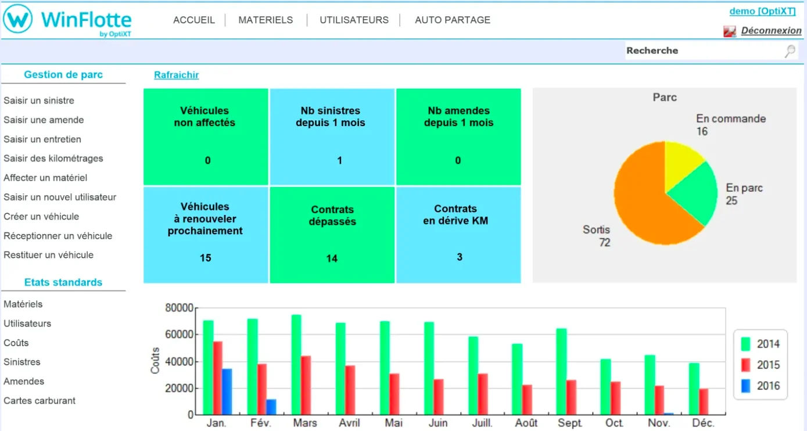The width and height of the screenshot is (807, 431).
Task: Click the Contrats dépassés tile
Action: click(x=332, y=235)
